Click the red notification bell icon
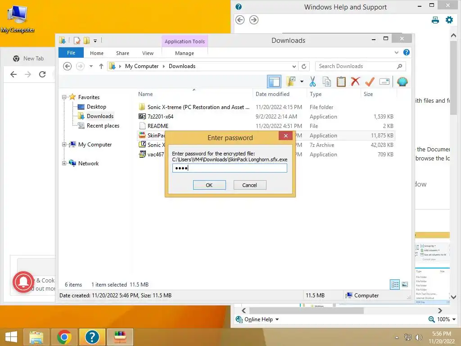Image resolution: width=461 pixels, height=346 pixels. (23, 282)
